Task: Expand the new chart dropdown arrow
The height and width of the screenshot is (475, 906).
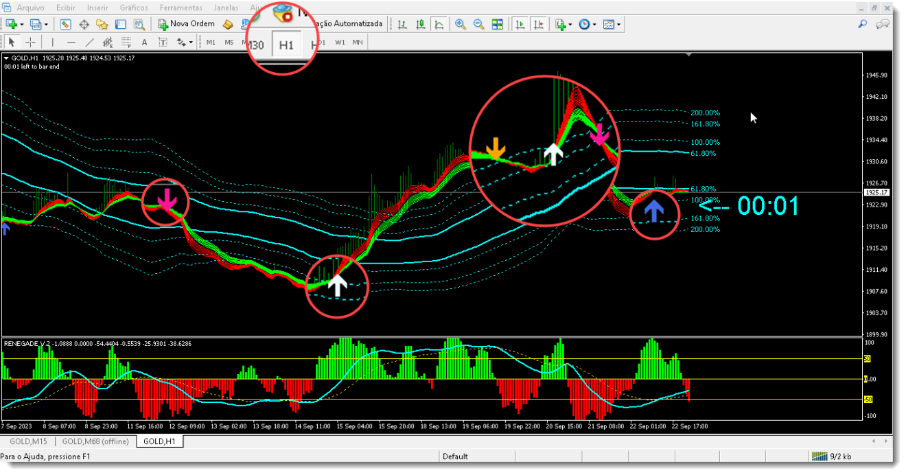Action: point(23,24)
